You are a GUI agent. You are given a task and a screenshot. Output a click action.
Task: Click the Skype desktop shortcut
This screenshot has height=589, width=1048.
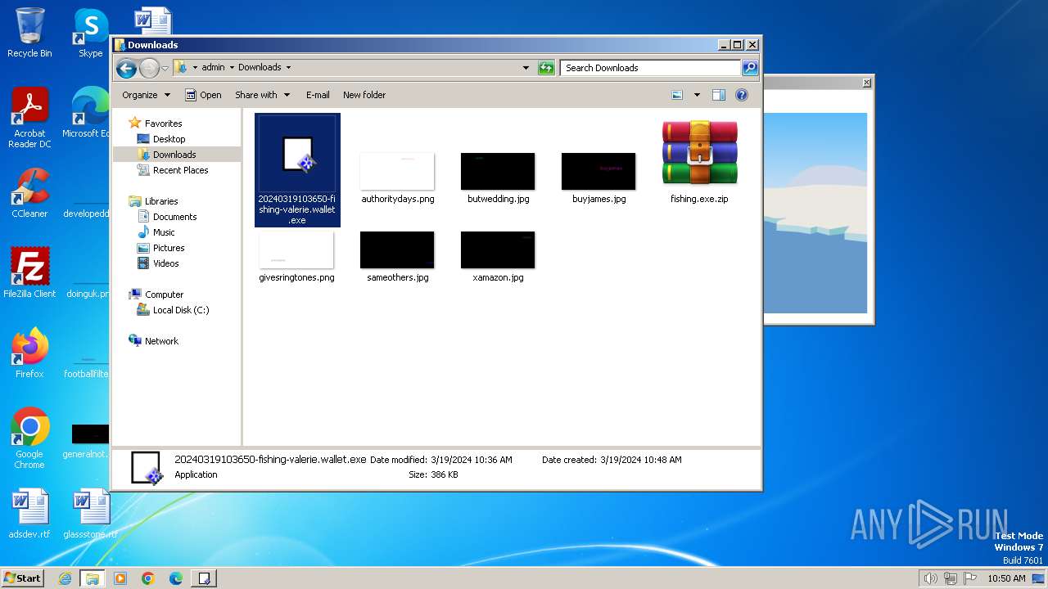[90, 33]
